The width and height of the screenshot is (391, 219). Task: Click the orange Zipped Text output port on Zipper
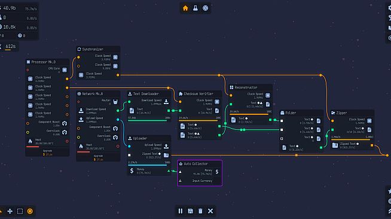(x=372, y=145)
